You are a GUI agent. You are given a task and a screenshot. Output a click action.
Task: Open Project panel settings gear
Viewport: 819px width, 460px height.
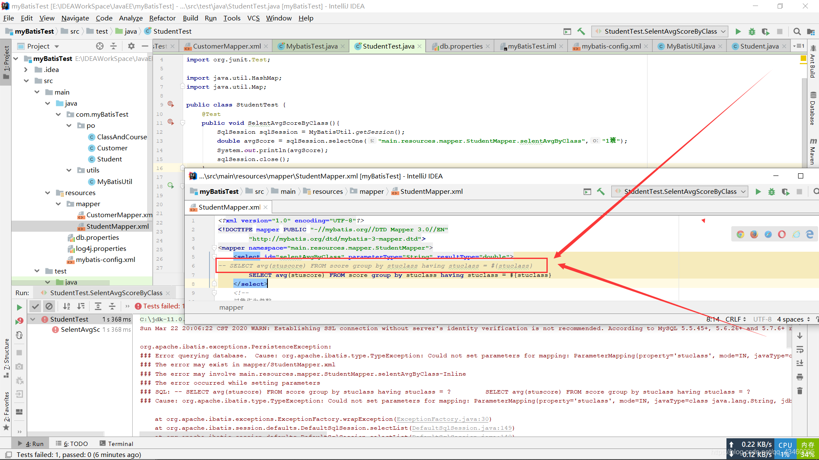pos(131,46)
